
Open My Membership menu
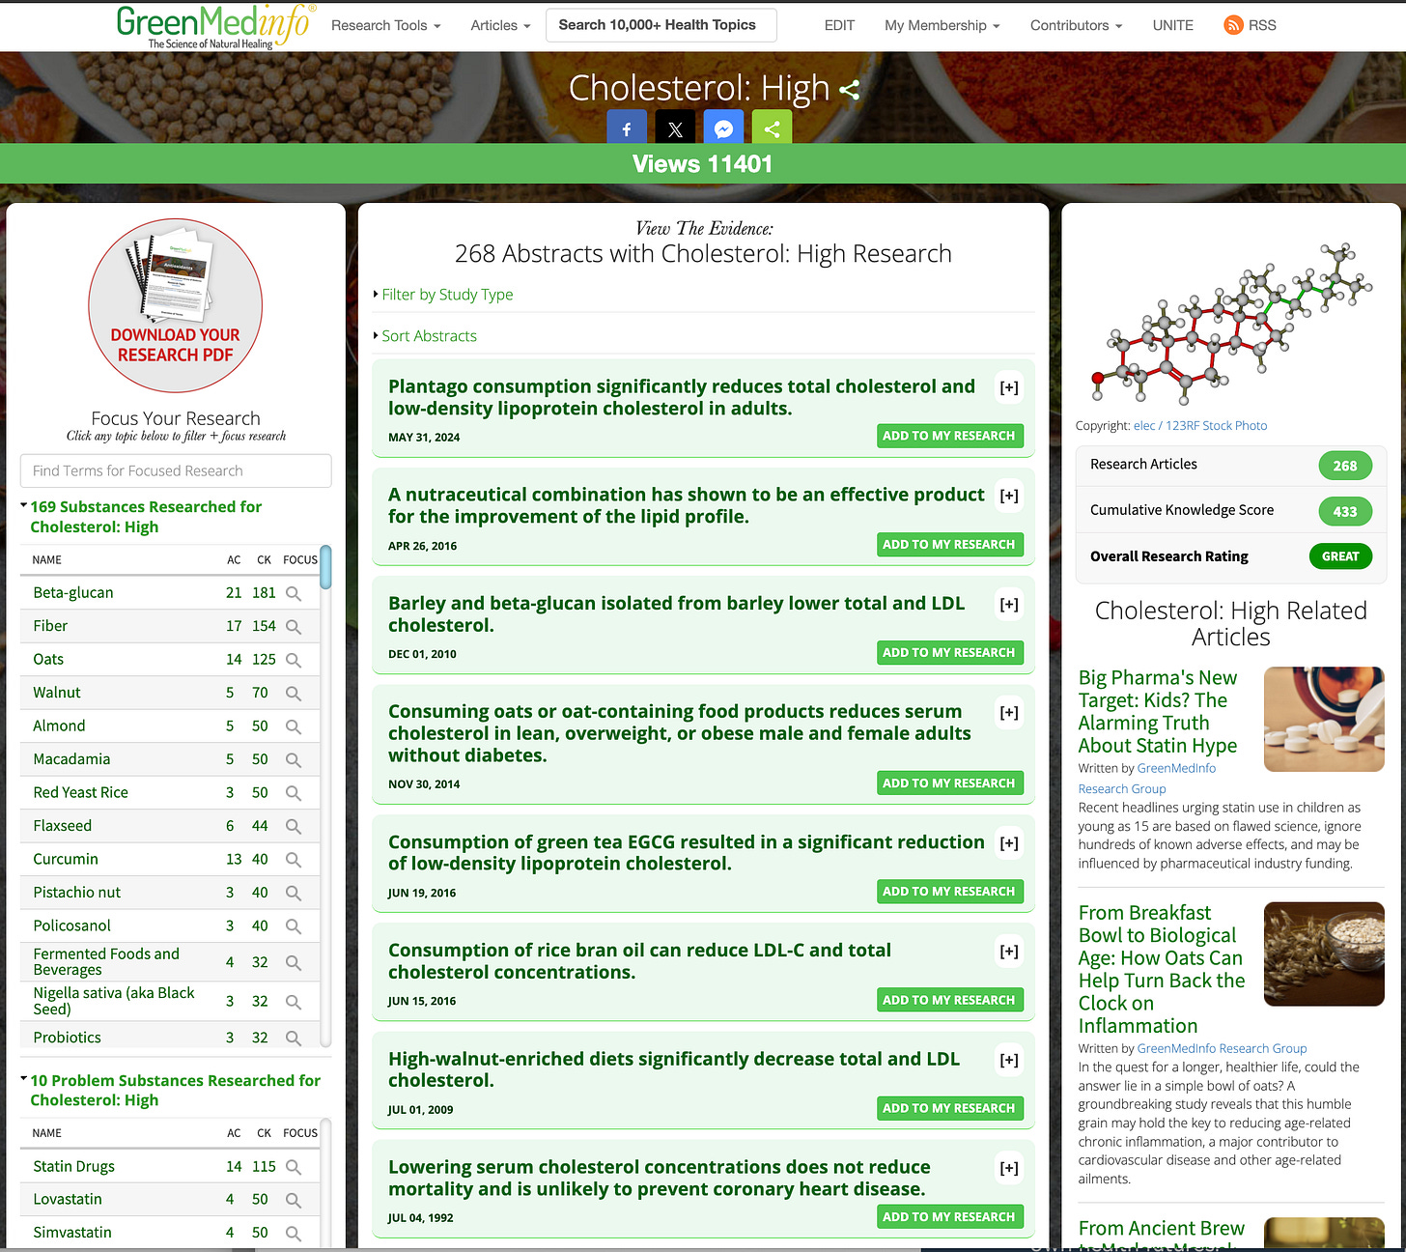[x=942, y=25]
